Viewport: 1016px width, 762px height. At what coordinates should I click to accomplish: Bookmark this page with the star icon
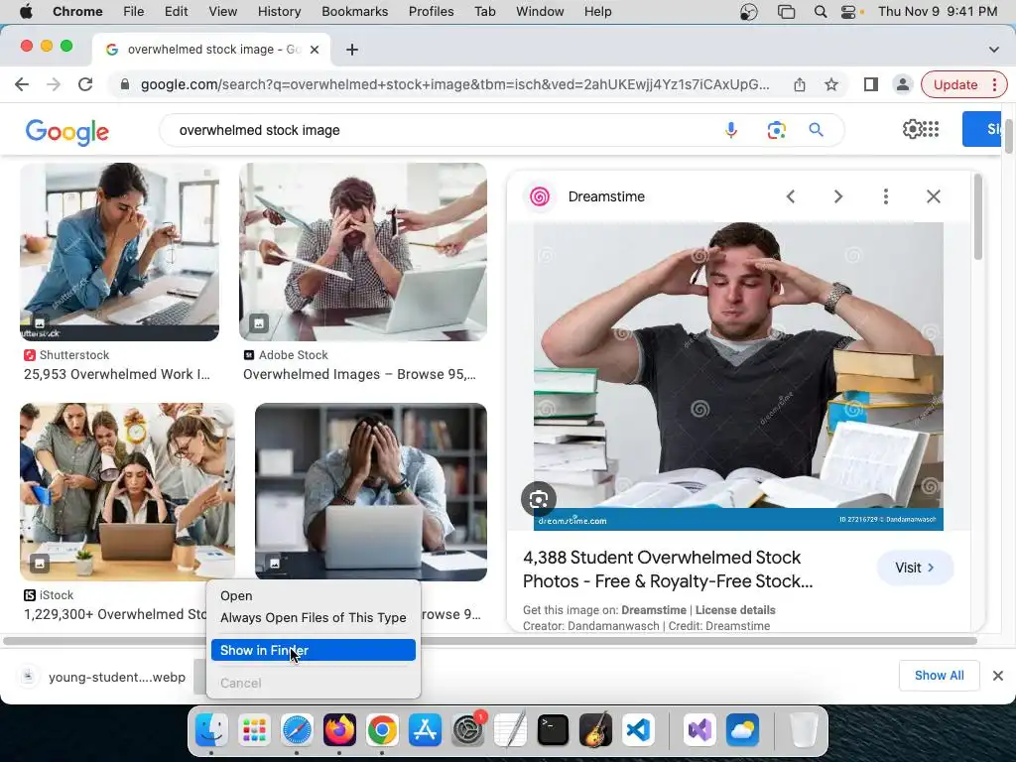pos(831,84)
